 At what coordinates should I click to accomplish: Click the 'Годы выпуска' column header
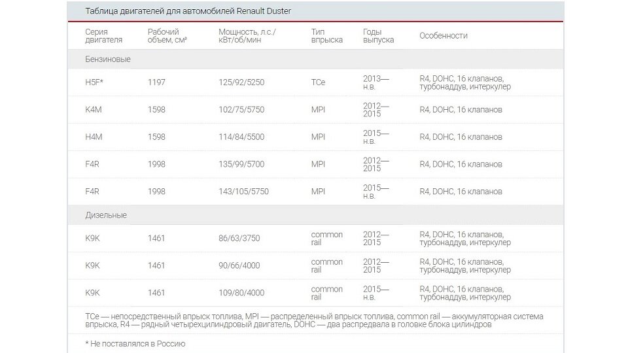[x=379, y=35]
